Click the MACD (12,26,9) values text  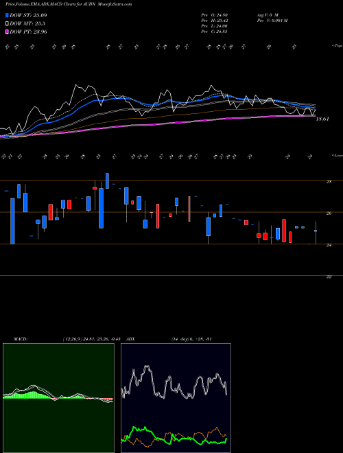(91, 339)
